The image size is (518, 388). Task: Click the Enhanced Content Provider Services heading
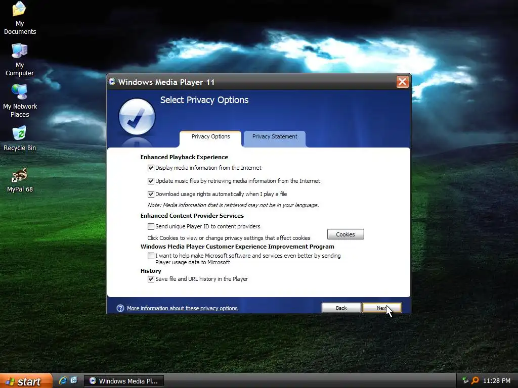(x=192, y=216)
